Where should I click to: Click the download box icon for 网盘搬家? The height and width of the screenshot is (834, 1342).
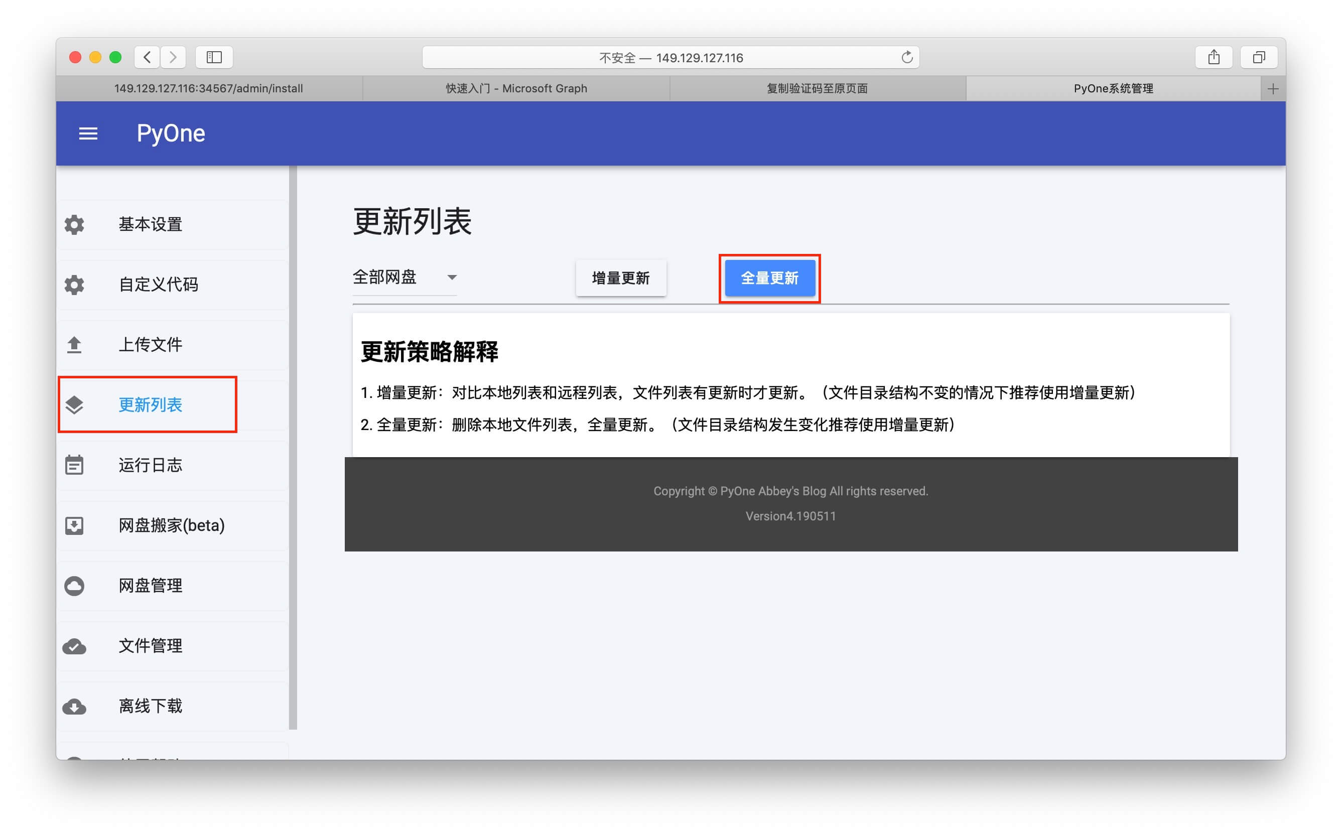(x=74, y=525)
